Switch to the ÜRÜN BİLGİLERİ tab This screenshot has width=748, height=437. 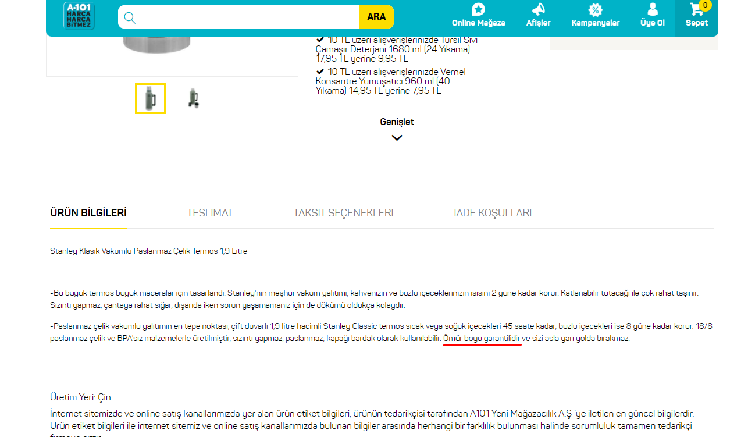pos(88,213)
